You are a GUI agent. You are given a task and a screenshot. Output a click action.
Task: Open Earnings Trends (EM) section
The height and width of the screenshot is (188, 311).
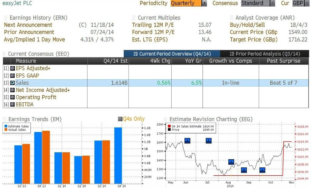(35, 119)
